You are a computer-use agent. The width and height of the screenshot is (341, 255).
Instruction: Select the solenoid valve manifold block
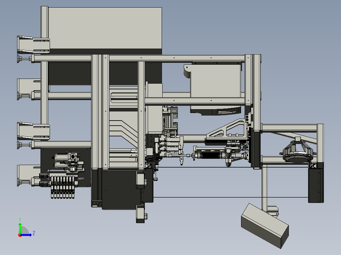coord(63,187)
